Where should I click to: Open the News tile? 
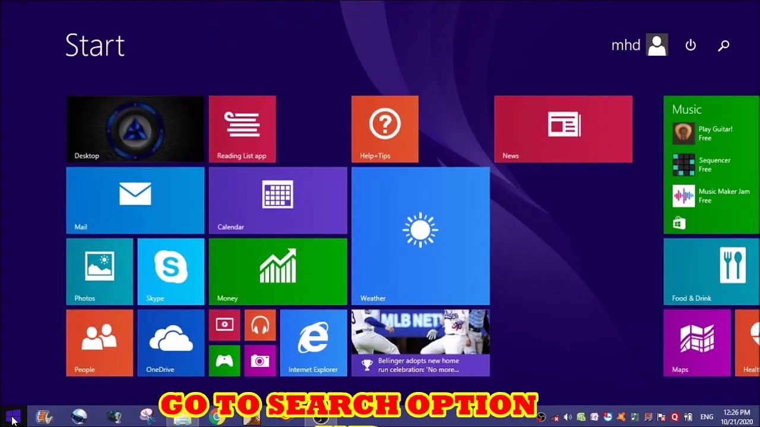click(x=563, y=129)
